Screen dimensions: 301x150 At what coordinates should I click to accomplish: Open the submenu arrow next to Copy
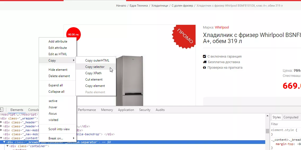click(x=73, y=60)
